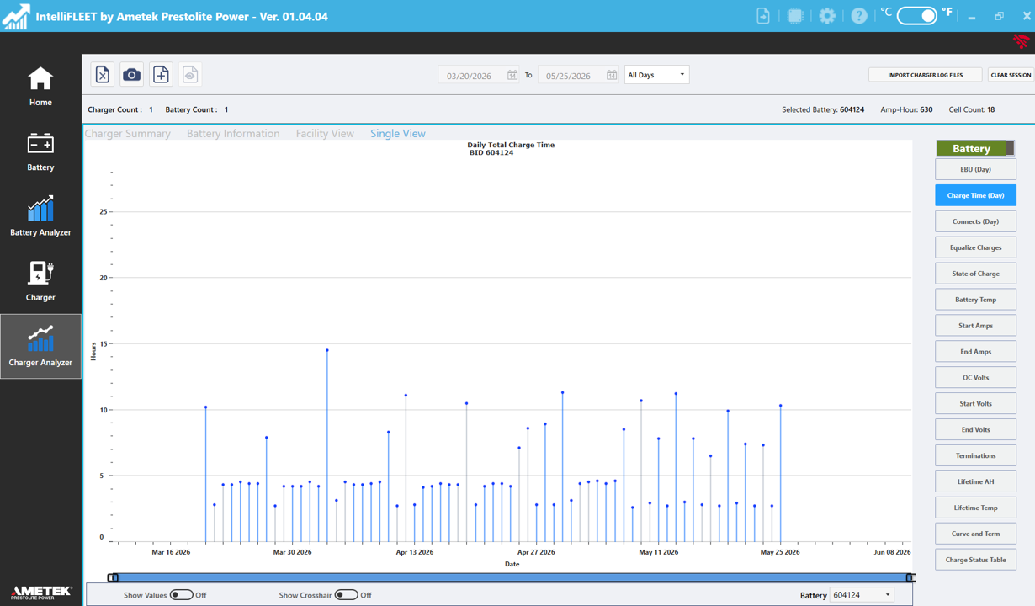Open the help question mark icon
The height and width of the screenshot is (606, 1035).
(859, 16)
